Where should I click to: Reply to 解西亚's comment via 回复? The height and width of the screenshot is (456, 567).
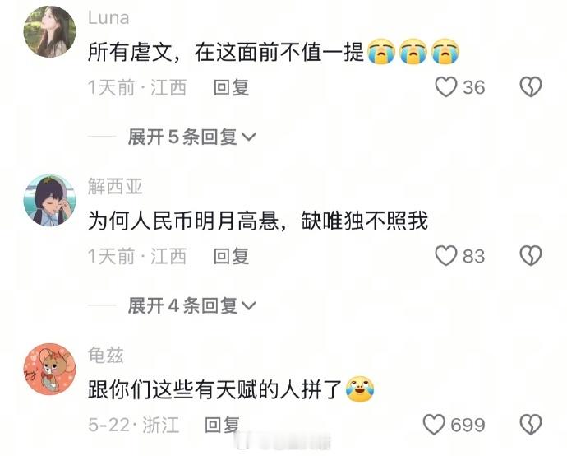(x=231, y=256)
